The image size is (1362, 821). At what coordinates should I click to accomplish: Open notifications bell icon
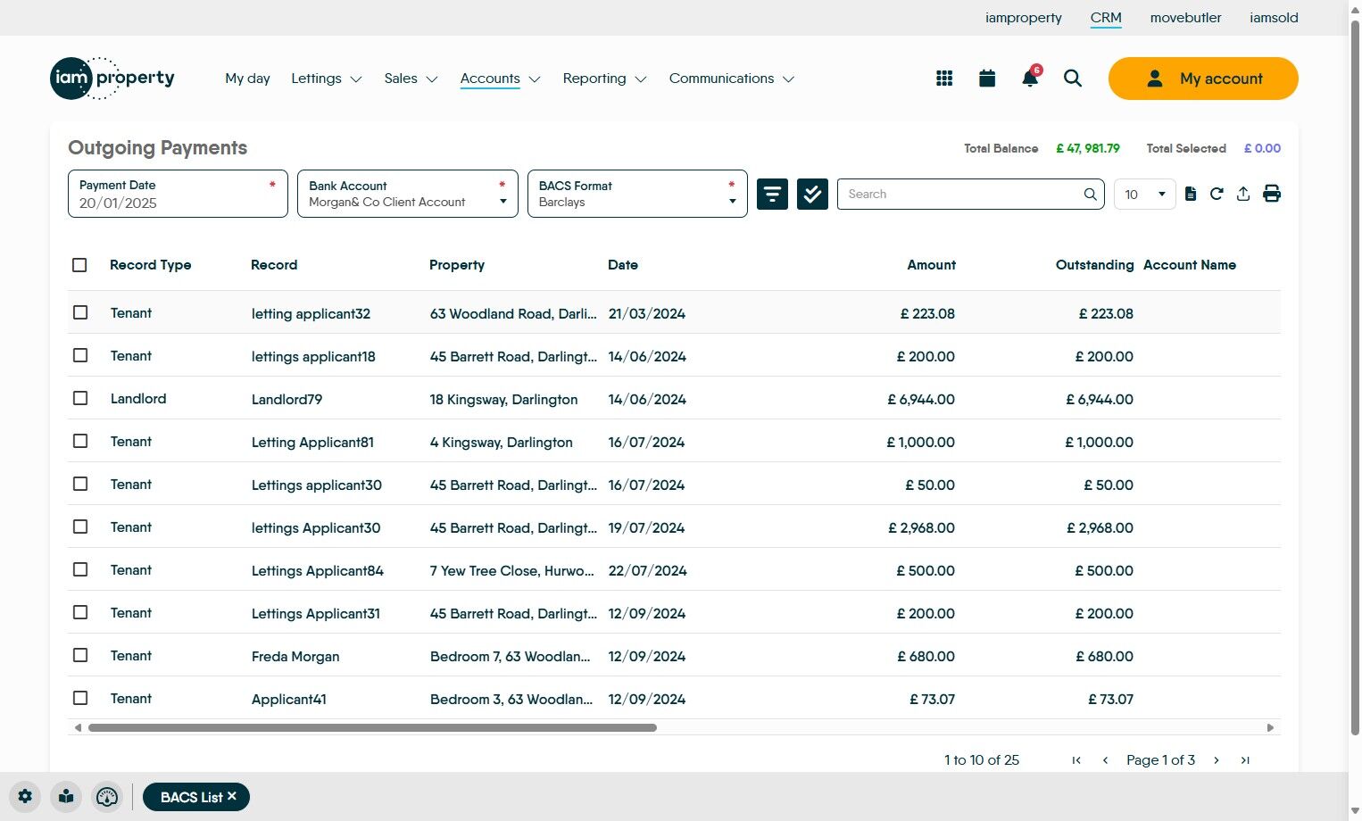[x=1030, y=79]
